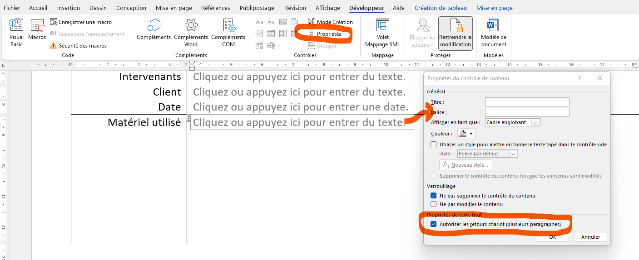Click the Macros icon
Viewport: 639px width, 260px height.
click(37, 30)
